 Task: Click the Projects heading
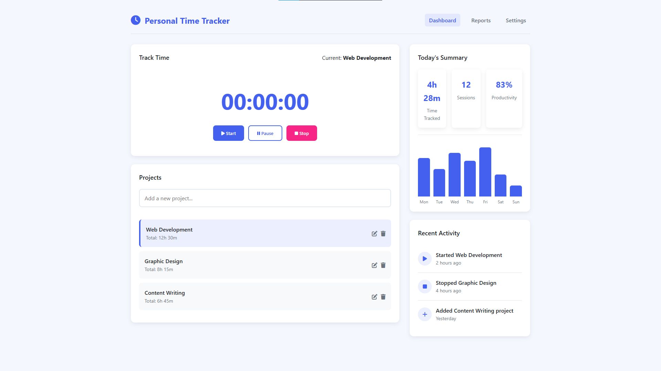click(x=150, y=178)
